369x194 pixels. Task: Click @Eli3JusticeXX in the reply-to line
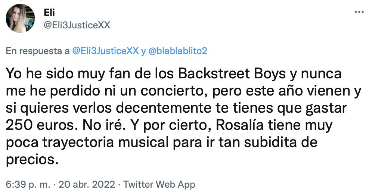pos(105,51)
